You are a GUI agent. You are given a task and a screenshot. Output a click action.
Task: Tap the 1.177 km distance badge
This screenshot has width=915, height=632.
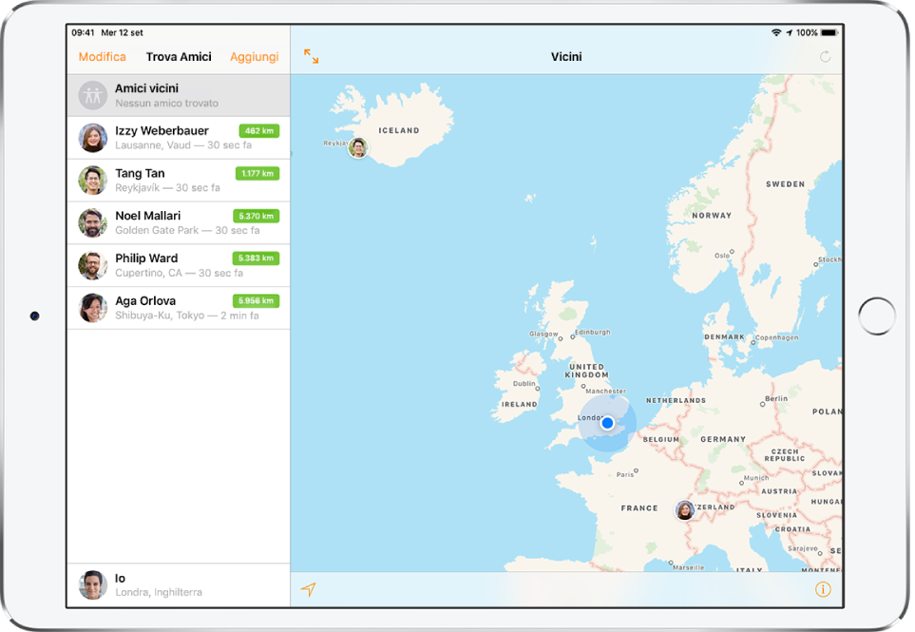(x=257, y=173)
